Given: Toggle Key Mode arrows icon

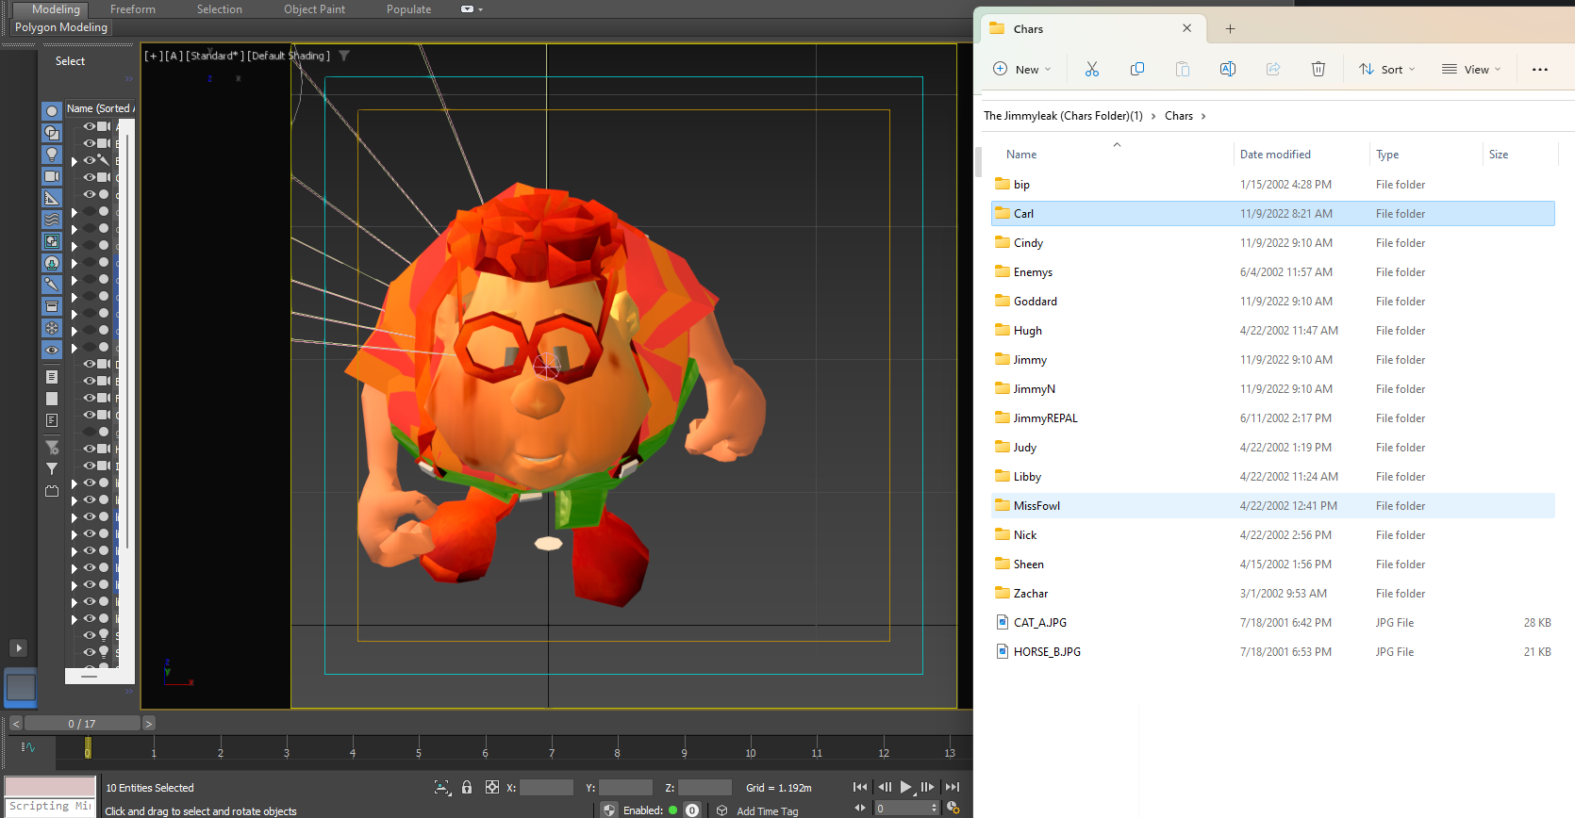Looking at the screenshot, I should click(860, 808).
